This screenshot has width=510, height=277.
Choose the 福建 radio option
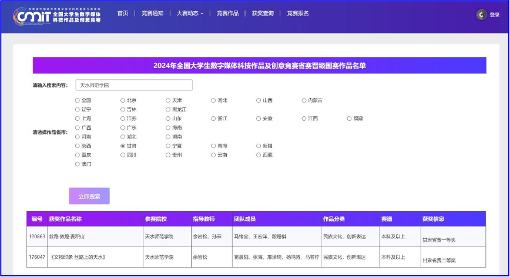pos(349,119)
